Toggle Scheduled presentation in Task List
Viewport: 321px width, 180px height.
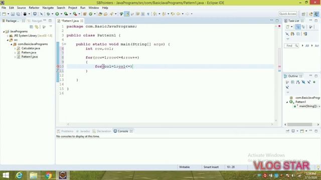point(303,26)
